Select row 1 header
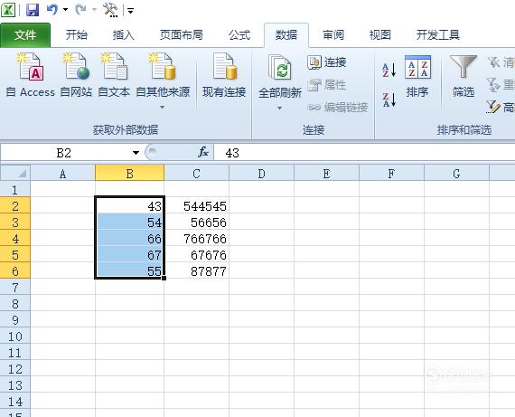The image size is (515, 417). coord(15,190)
